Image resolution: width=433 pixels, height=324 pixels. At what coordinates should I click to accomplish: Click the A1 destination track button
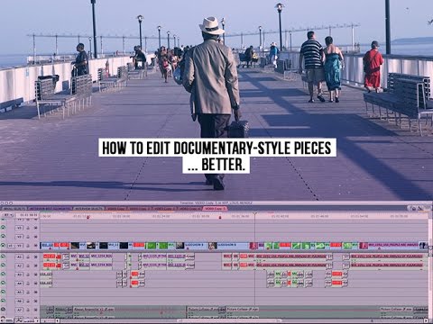[x=19, y=257]
